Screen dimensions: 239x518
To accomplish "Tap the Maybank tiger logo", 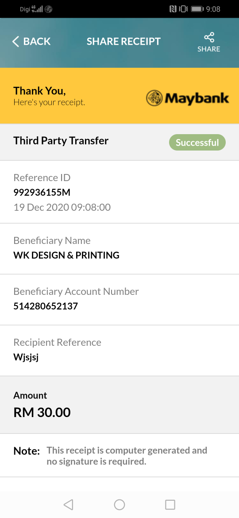I will pos(154,98).
